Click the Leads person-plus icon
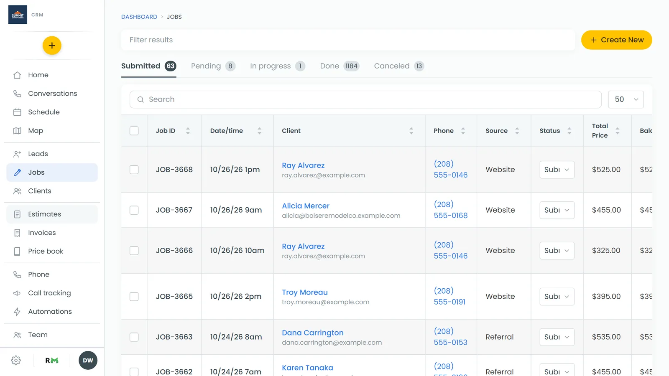Image resolution: width=669 pixels, height=376 pixels. pyautogui.click(x=17, y=154)
